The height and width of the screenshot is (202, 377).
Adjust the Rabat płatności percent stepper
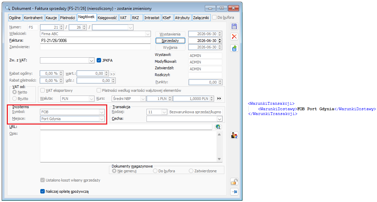click(61, 81)
